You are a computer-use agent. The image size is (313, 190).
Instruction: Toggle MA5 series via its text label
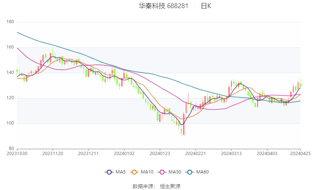click(120, 172)
